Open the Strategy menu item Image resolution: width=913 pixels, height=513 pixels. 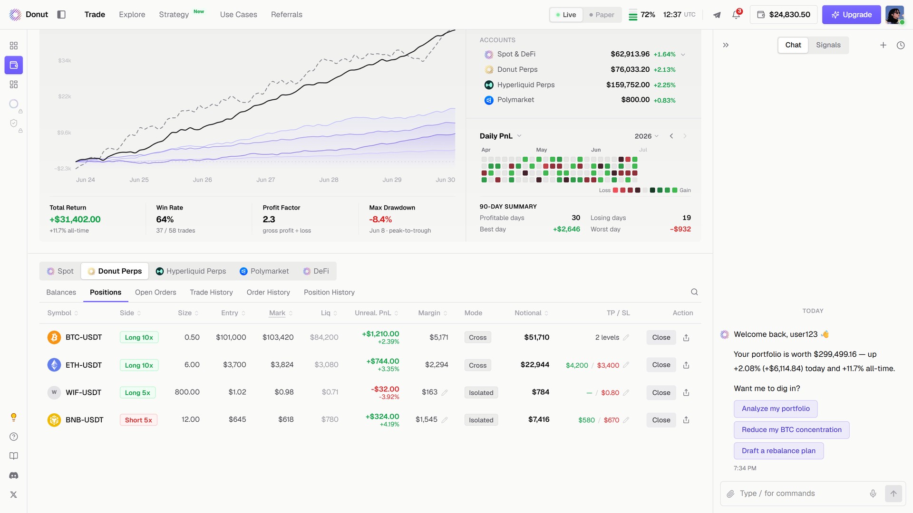coord(174,15)
